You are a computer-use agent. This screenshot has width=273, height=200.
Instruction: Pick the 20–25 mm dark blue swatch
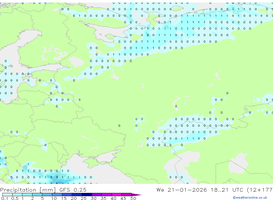coord(77,195)
